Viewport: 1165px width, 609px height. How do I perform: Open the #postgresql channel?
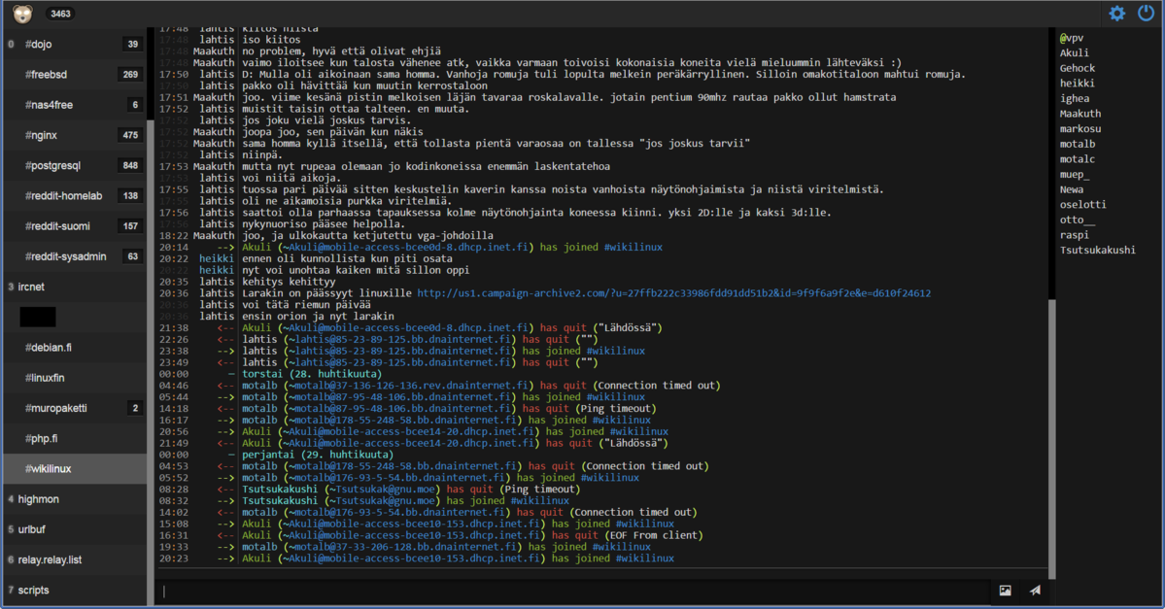(x=52, y=166)
